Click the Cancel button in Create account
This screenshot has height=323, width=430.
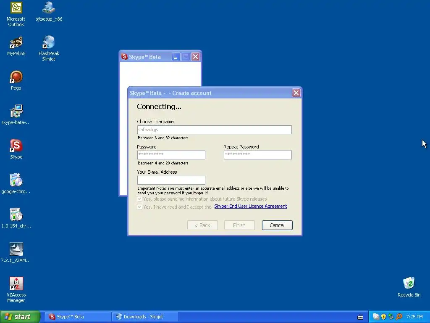point(277,225)
